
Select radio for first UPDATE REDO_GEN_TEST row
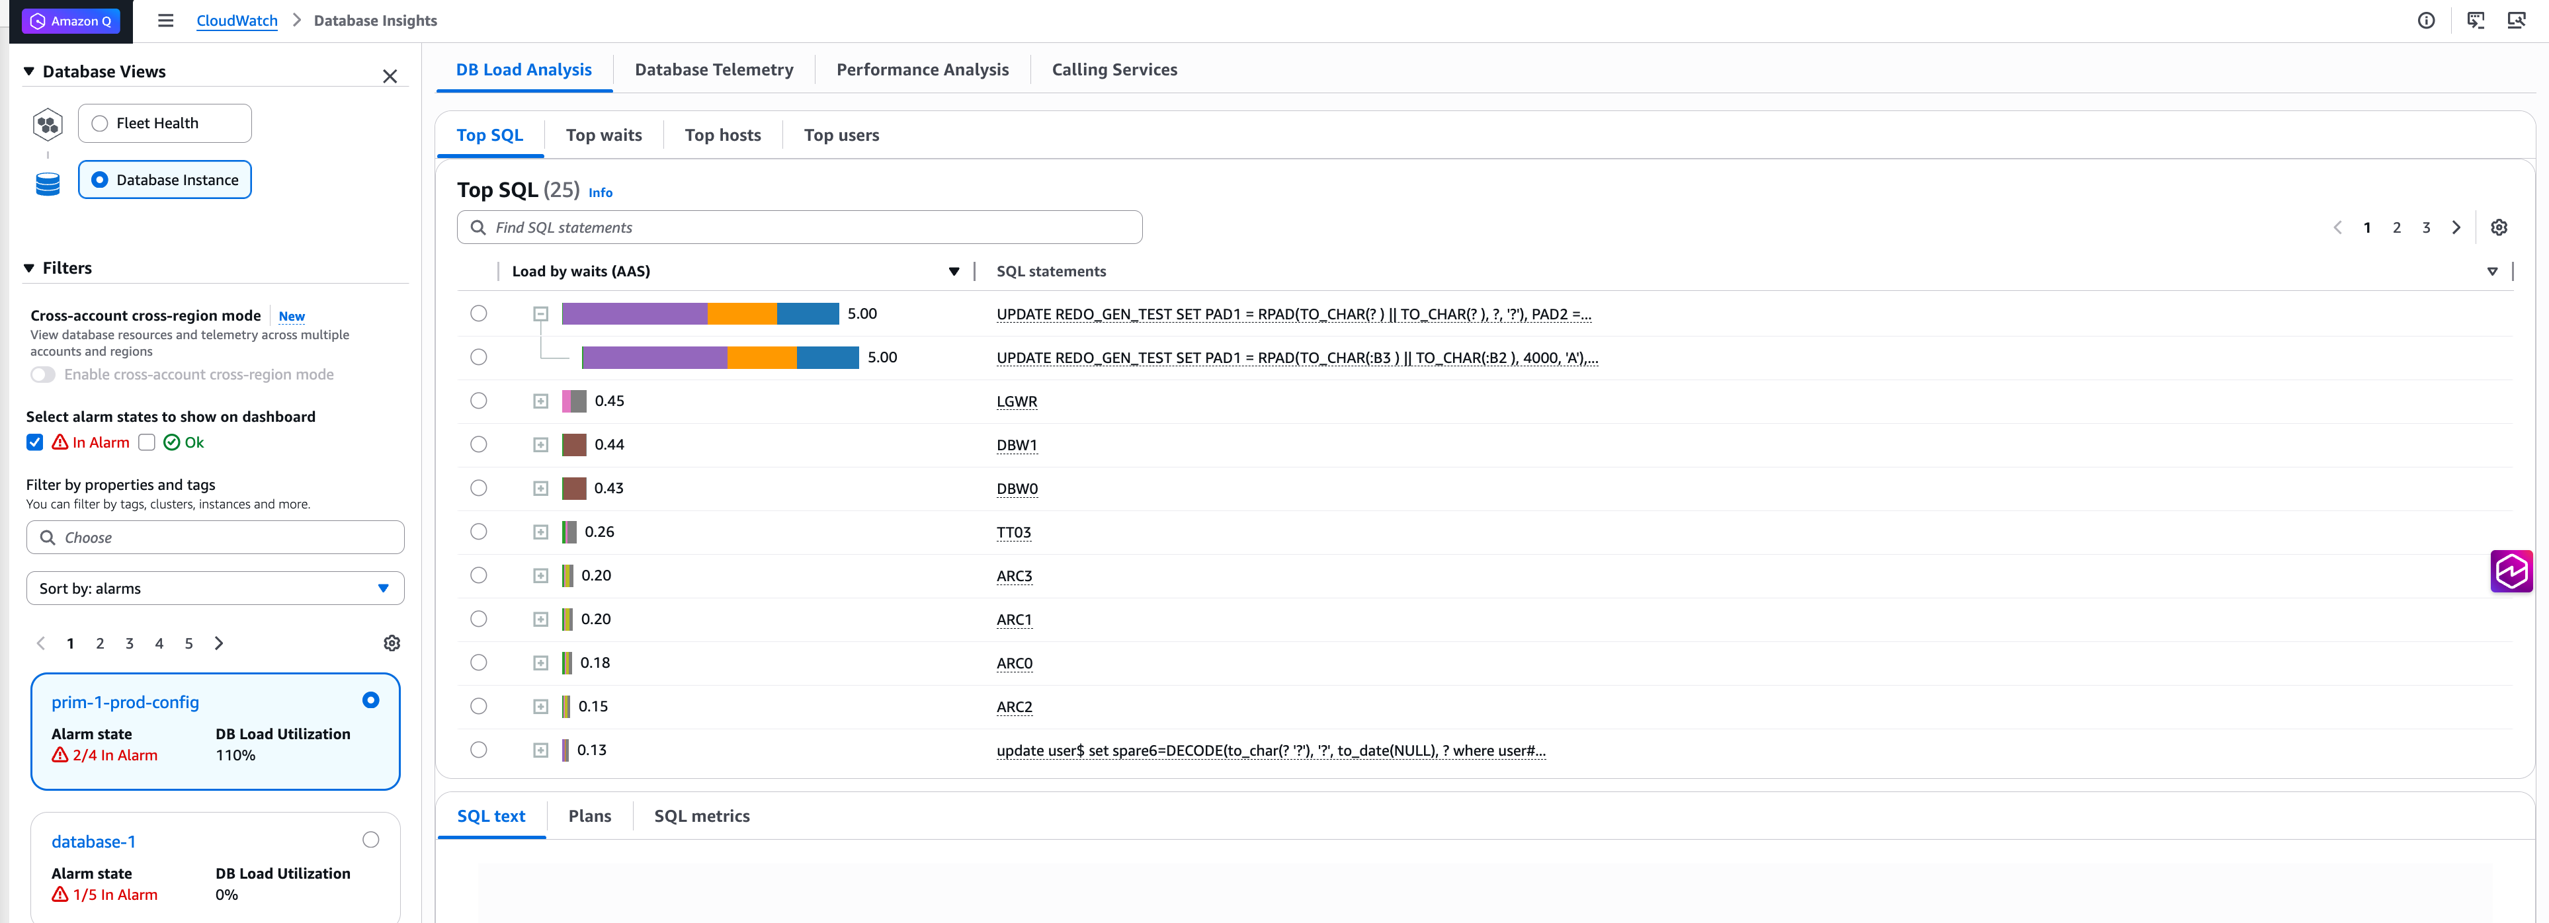point(479,313)
